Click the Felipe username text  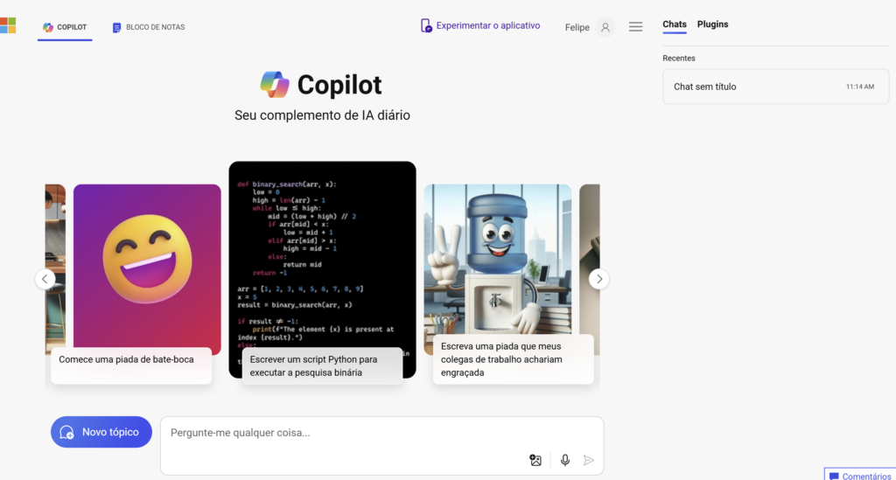click(x=577, y=27)
